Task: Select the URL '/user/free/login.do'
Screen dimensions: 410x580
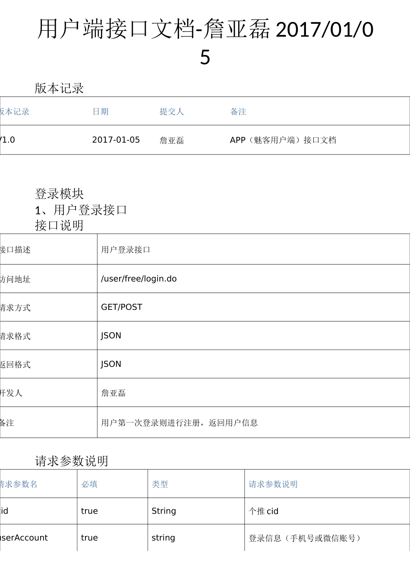Action: click(139, 279)
